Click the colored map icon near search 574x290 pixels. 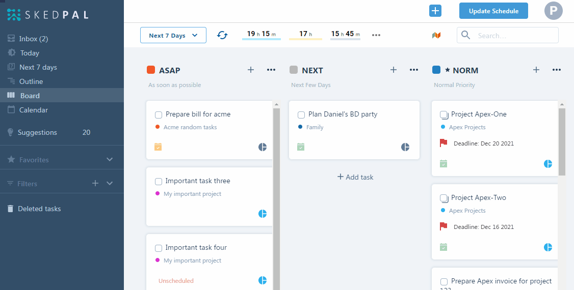(436, 35)
